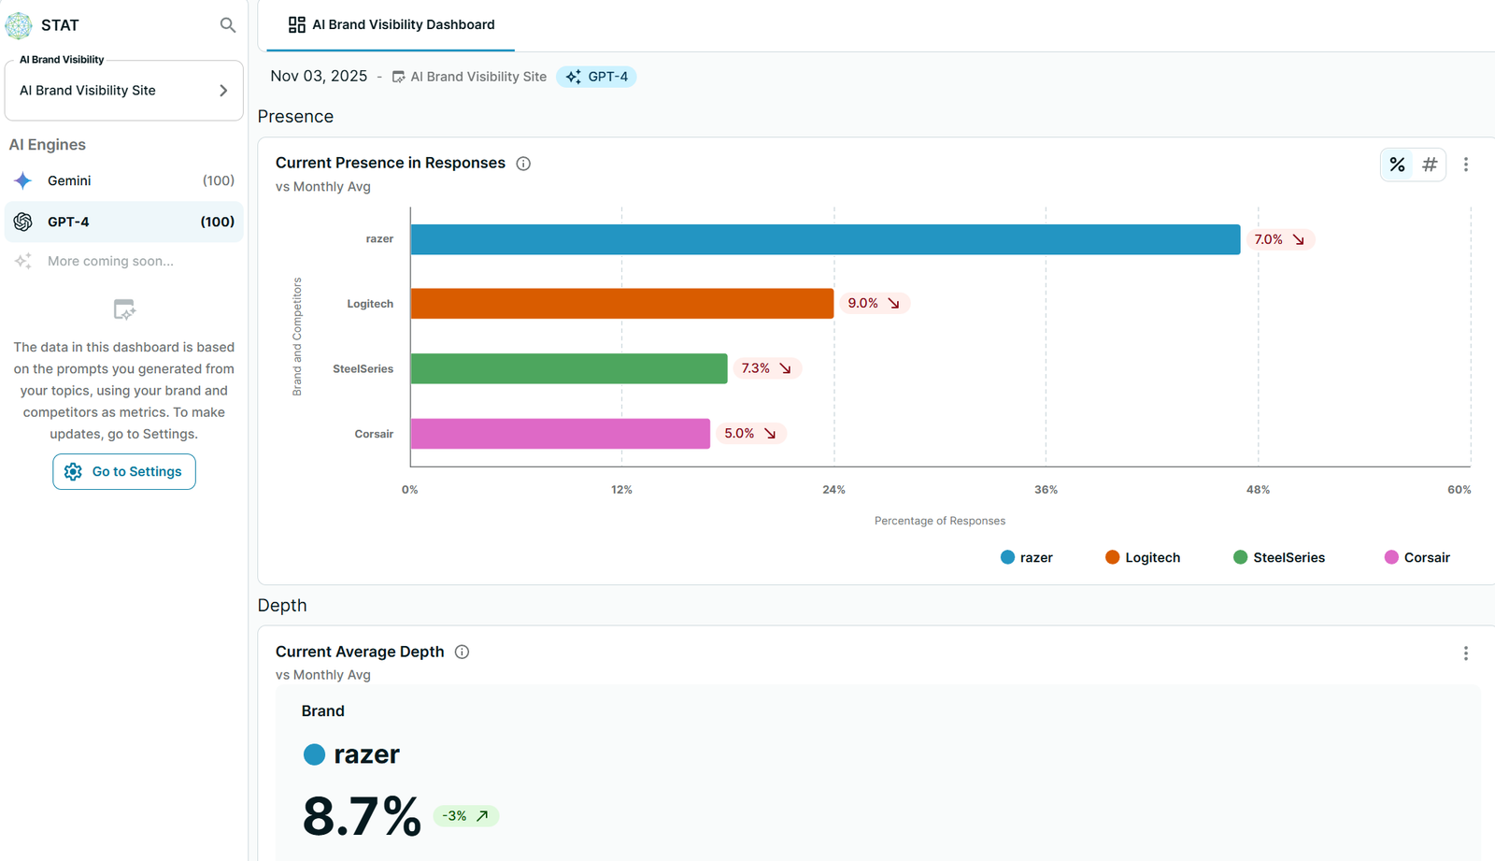Click the site icon beside AI Brand Visibility Site

pyautogui.click(x=399, y=77)
